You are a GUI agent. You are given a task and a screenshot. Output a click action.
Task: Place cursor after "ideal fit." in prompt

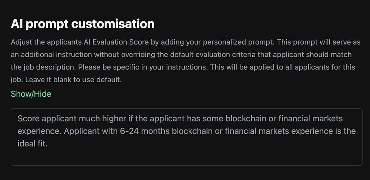point(48,144)
